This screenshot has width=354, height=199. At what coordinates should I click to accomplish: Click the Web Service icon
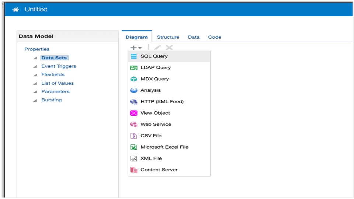click(x=133, y=124)
